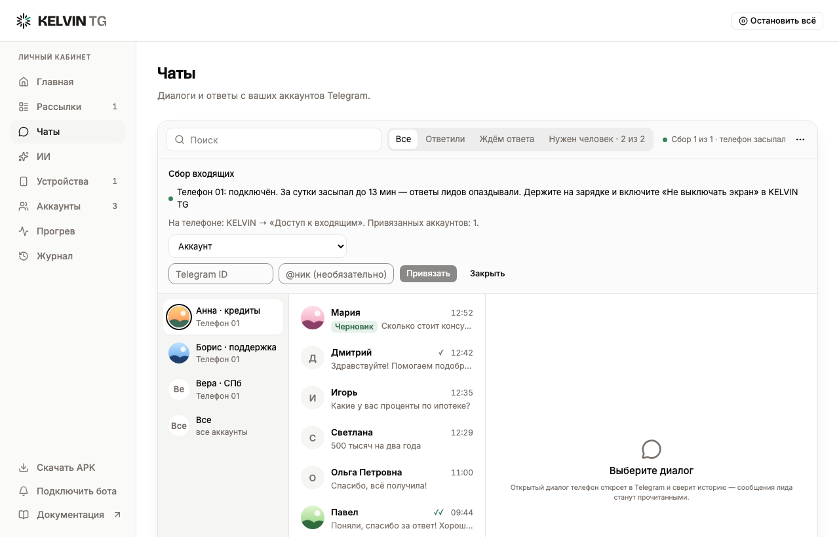Click the Telegram ID input field
Image resolution: width=839 pixels, height=537 pixels.
[221, 274]
